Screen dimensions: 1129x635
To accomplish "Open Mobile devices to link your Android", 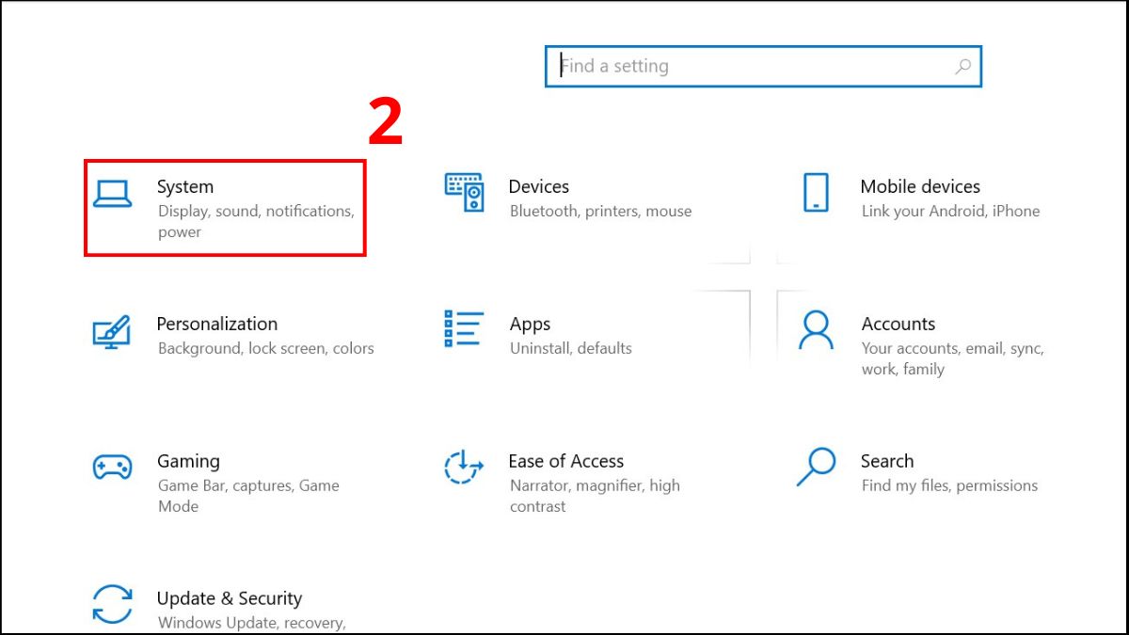I will pos(920,186).
